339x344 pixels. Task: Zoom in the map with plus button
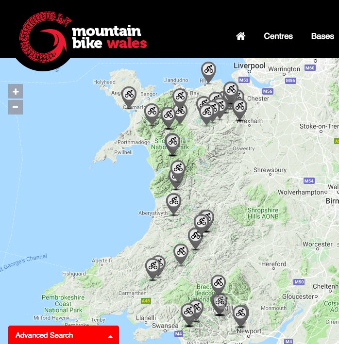16,91
